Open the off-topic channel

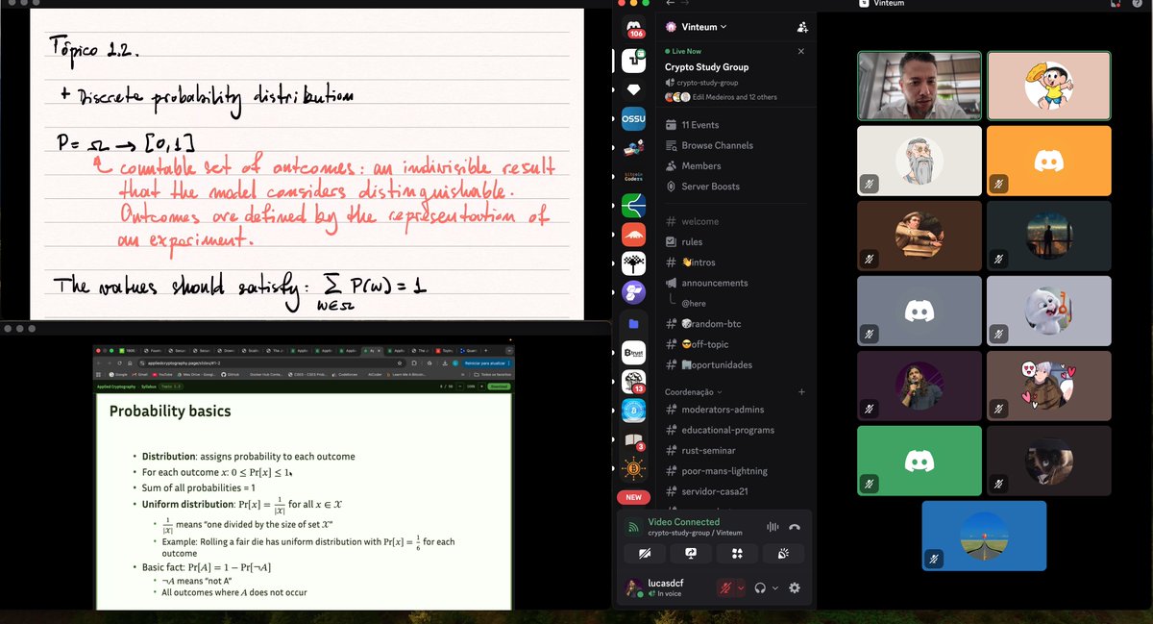pos(736,344)
